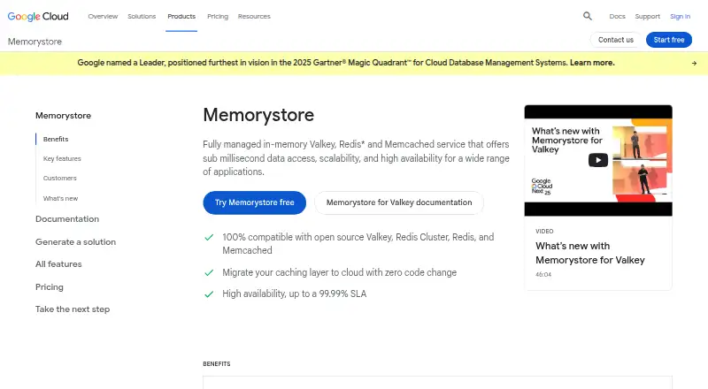Go to the Pricing nav item
Screen dimensions: 708x389
218,16
